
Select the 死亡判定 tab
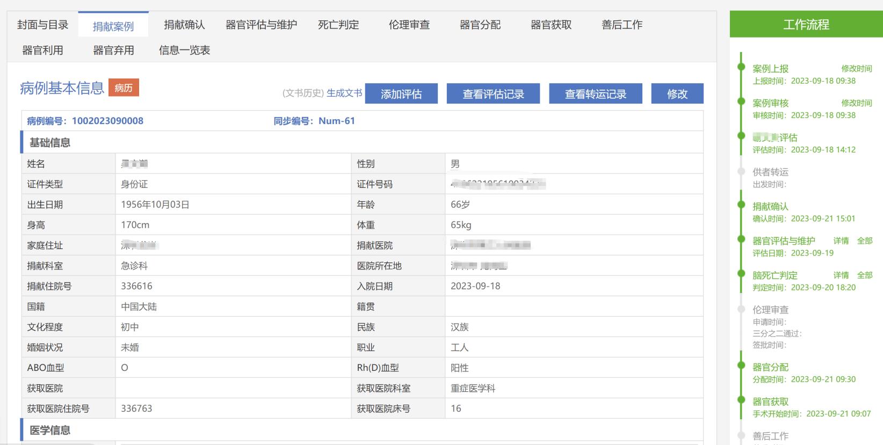click(338, 25)
